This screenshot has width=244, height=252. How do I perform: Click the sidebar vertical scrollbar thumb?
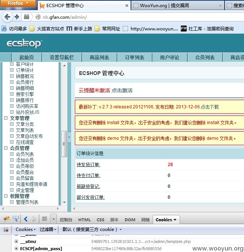coord(64,144)
